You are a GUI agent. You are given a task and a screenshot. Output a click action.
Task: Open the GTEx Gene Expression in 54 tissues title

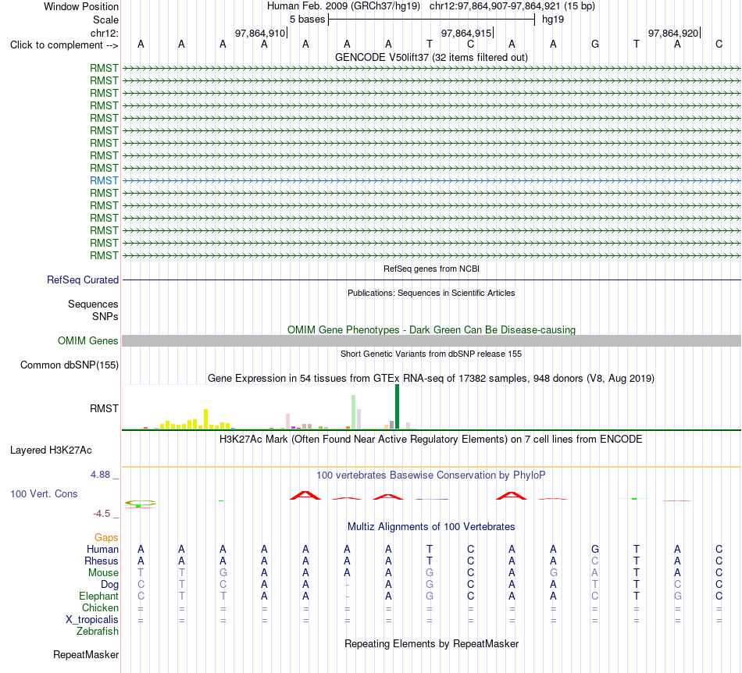(431, 379)
